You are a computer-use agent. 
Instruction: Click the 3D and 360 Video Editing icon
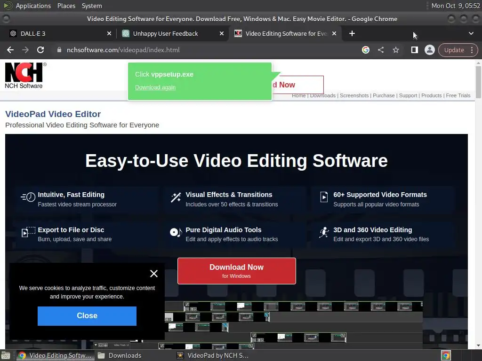click(x=324, y=233)
